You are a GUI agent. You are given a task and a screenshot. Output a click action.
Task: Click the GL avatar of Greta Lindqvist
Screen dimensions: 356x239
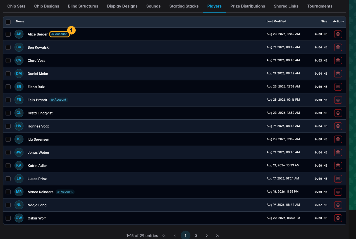tap(19, 113)
